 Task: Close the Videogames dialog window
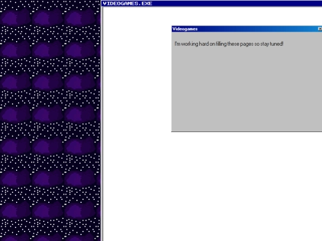(320, 29)
